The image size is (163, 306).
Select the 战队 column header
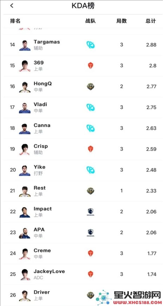point(90,21)
